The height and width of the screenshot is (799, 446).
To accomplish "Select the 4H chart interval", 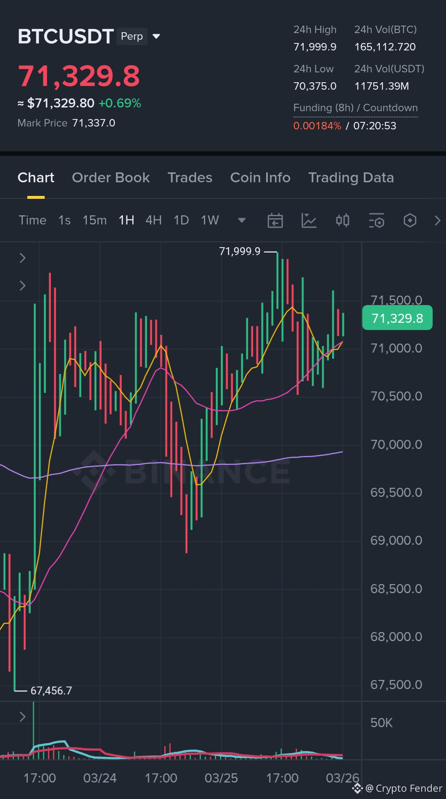I will 154,220.
